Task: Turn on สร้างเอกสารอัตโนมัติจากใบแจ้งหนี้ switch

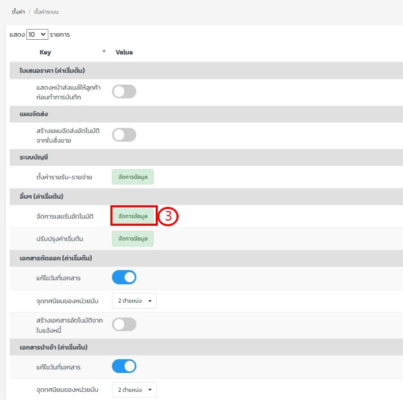Action: pyautogui.click(x=124, y=325)
